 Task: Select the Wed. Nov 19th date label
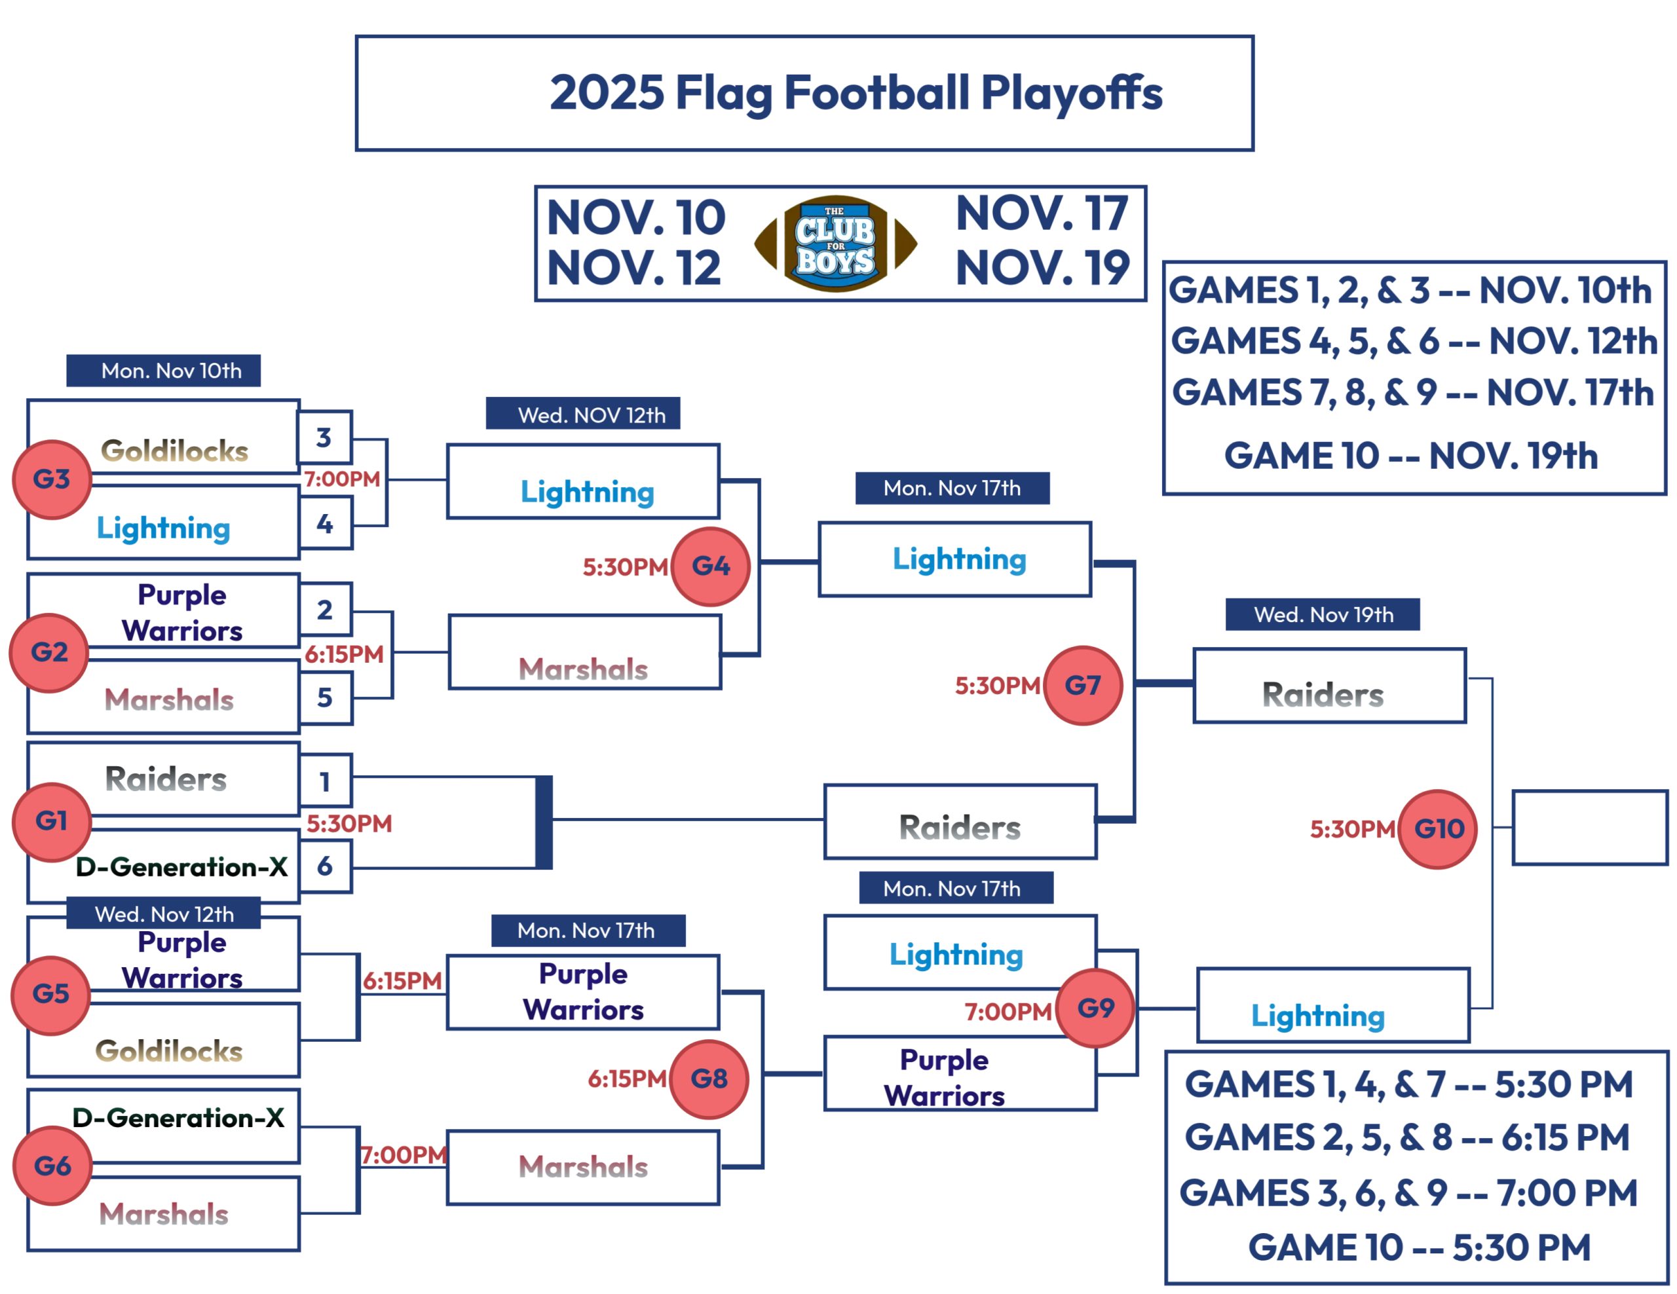1322,615
